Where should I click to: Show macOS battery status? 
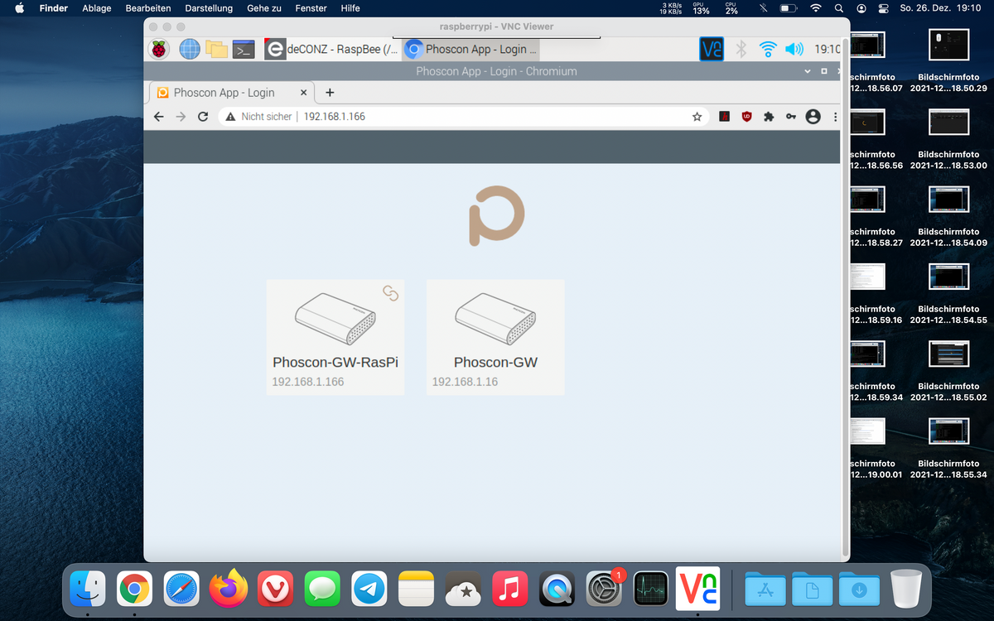tap(789, 8)
